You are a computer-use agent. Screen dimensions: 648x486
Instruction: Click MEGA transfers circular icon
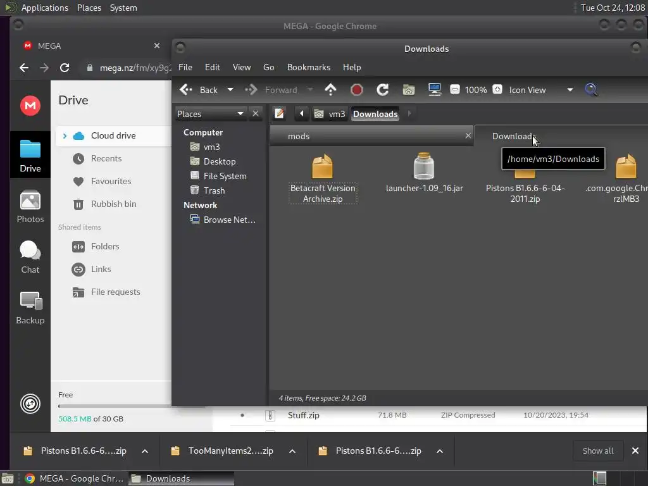coord(30,404)
